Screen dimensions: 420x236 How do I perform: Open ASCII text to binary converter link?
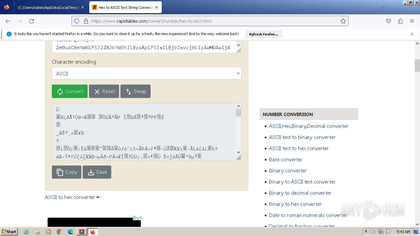pyautogui.click(x=302, y=137)
